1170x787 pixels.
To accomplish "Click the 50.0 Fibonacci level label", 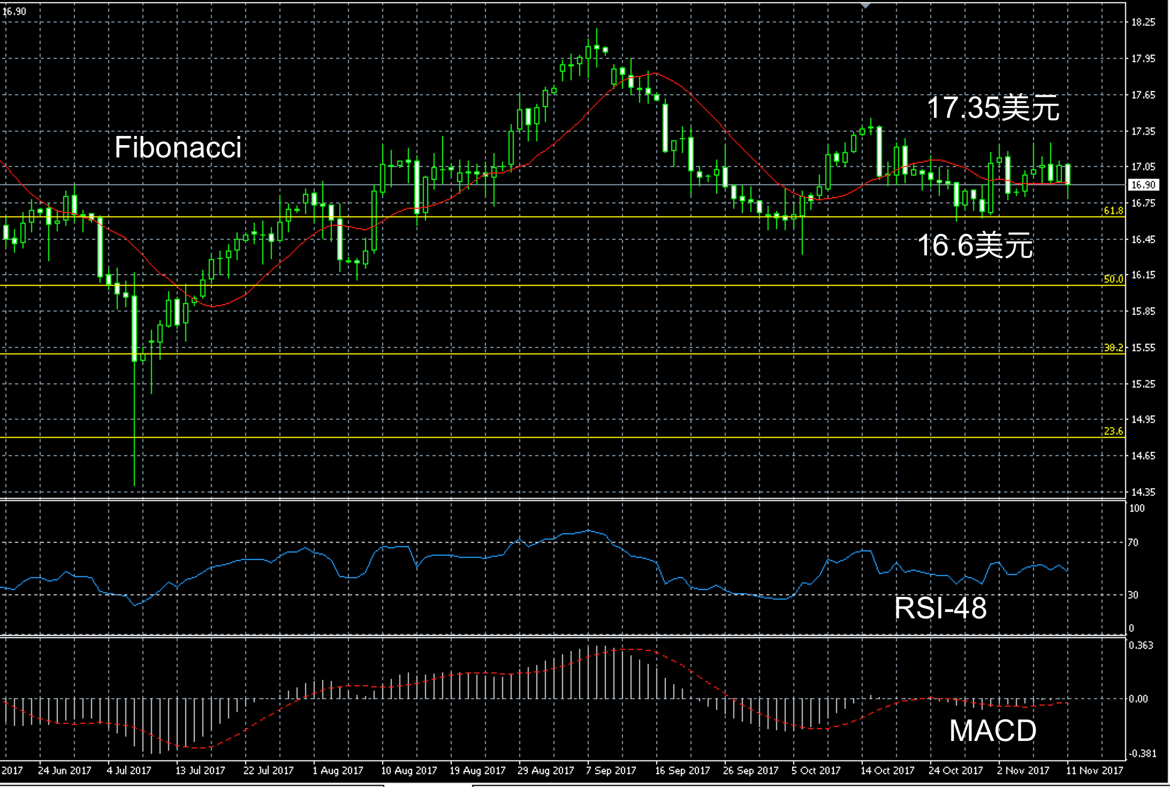I will coord(1113,279).
